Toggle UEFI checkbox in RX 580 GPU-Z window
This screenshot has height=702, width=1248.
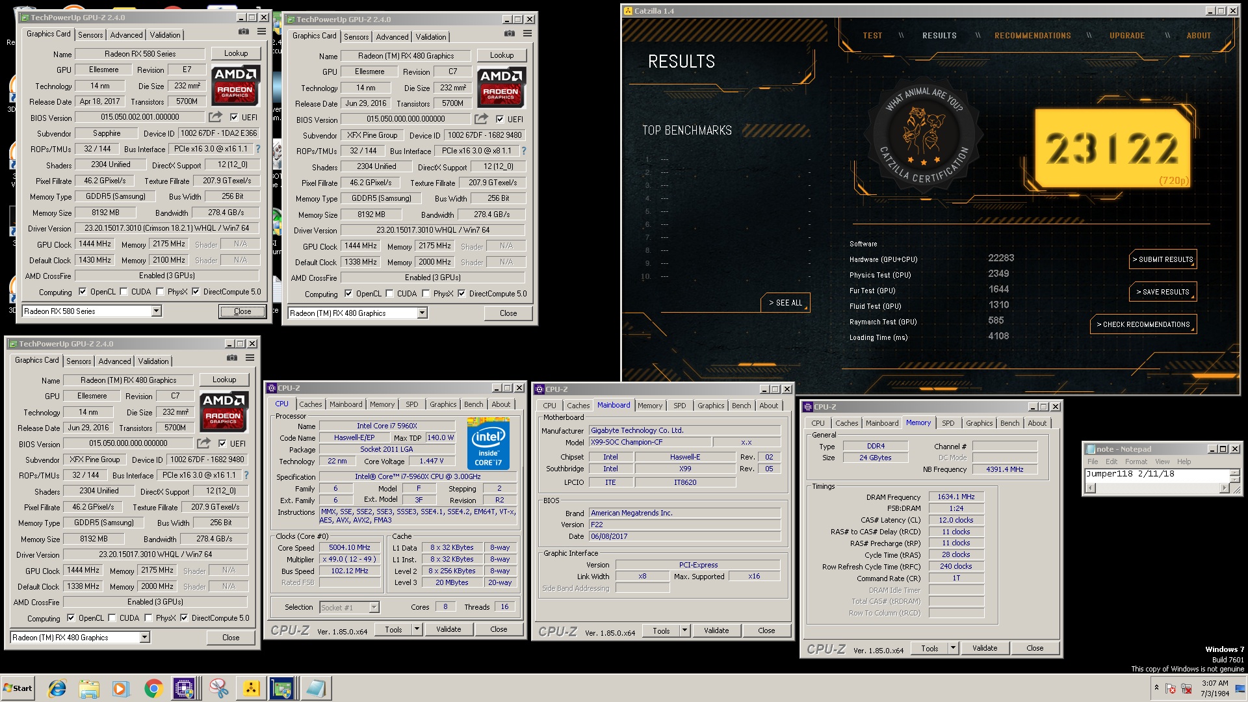click(x=234, y=117)
